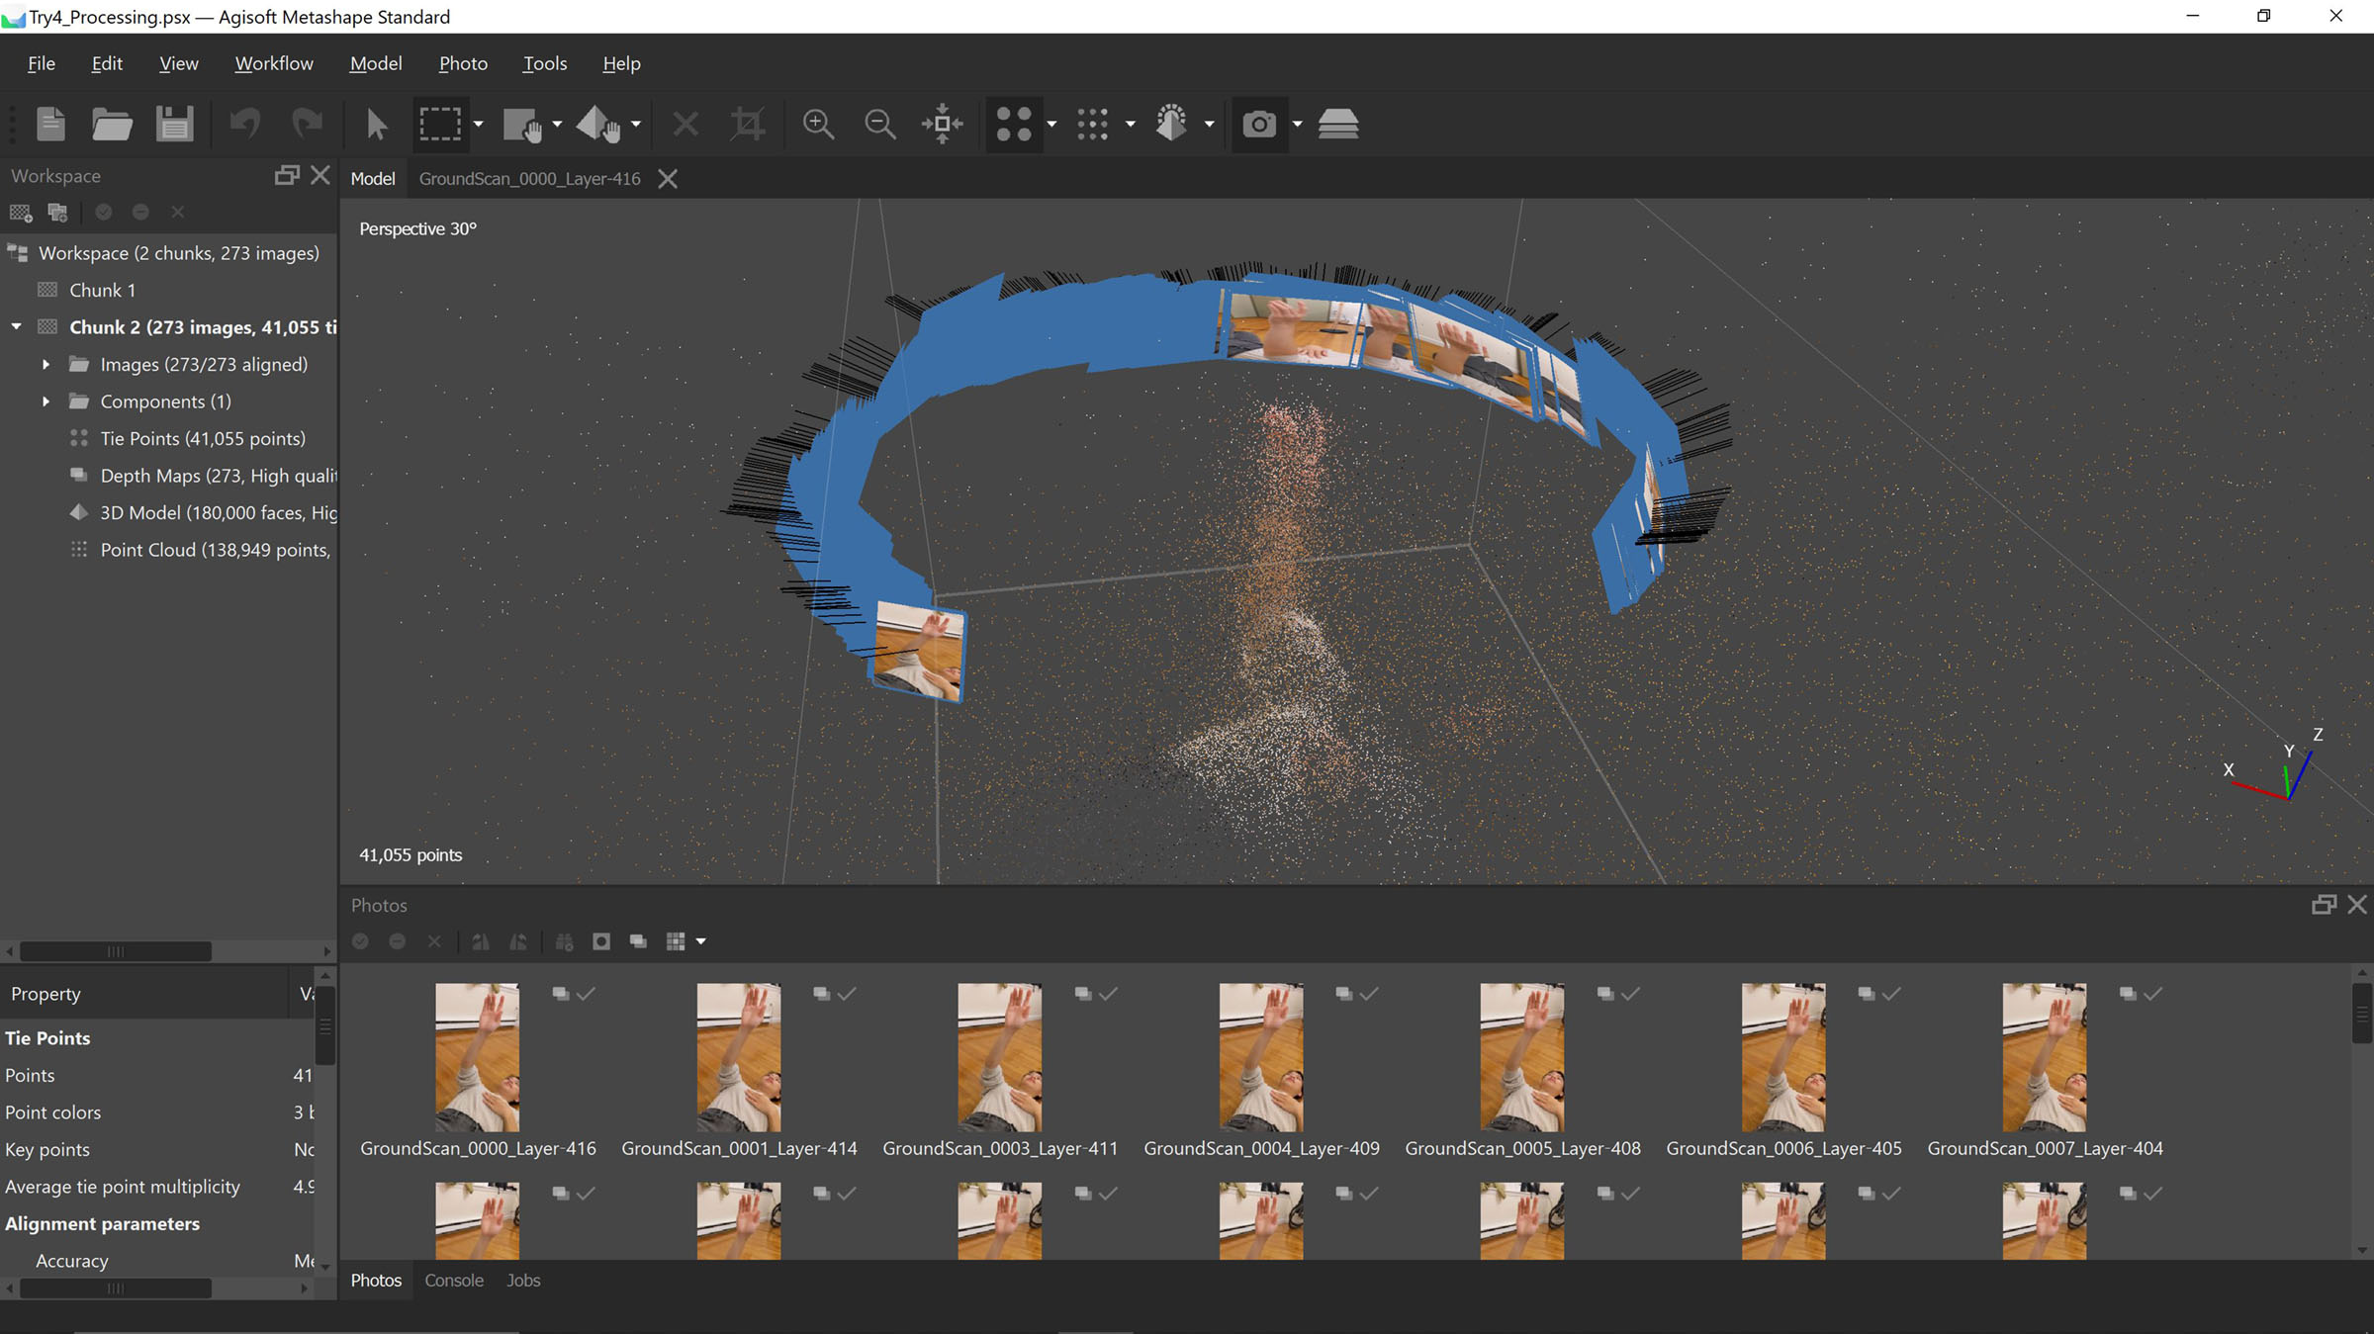The image size is (2374, 1334).
Task: Expand Chunk 1 in the Workspace panel
Action: tap(18, 289)
